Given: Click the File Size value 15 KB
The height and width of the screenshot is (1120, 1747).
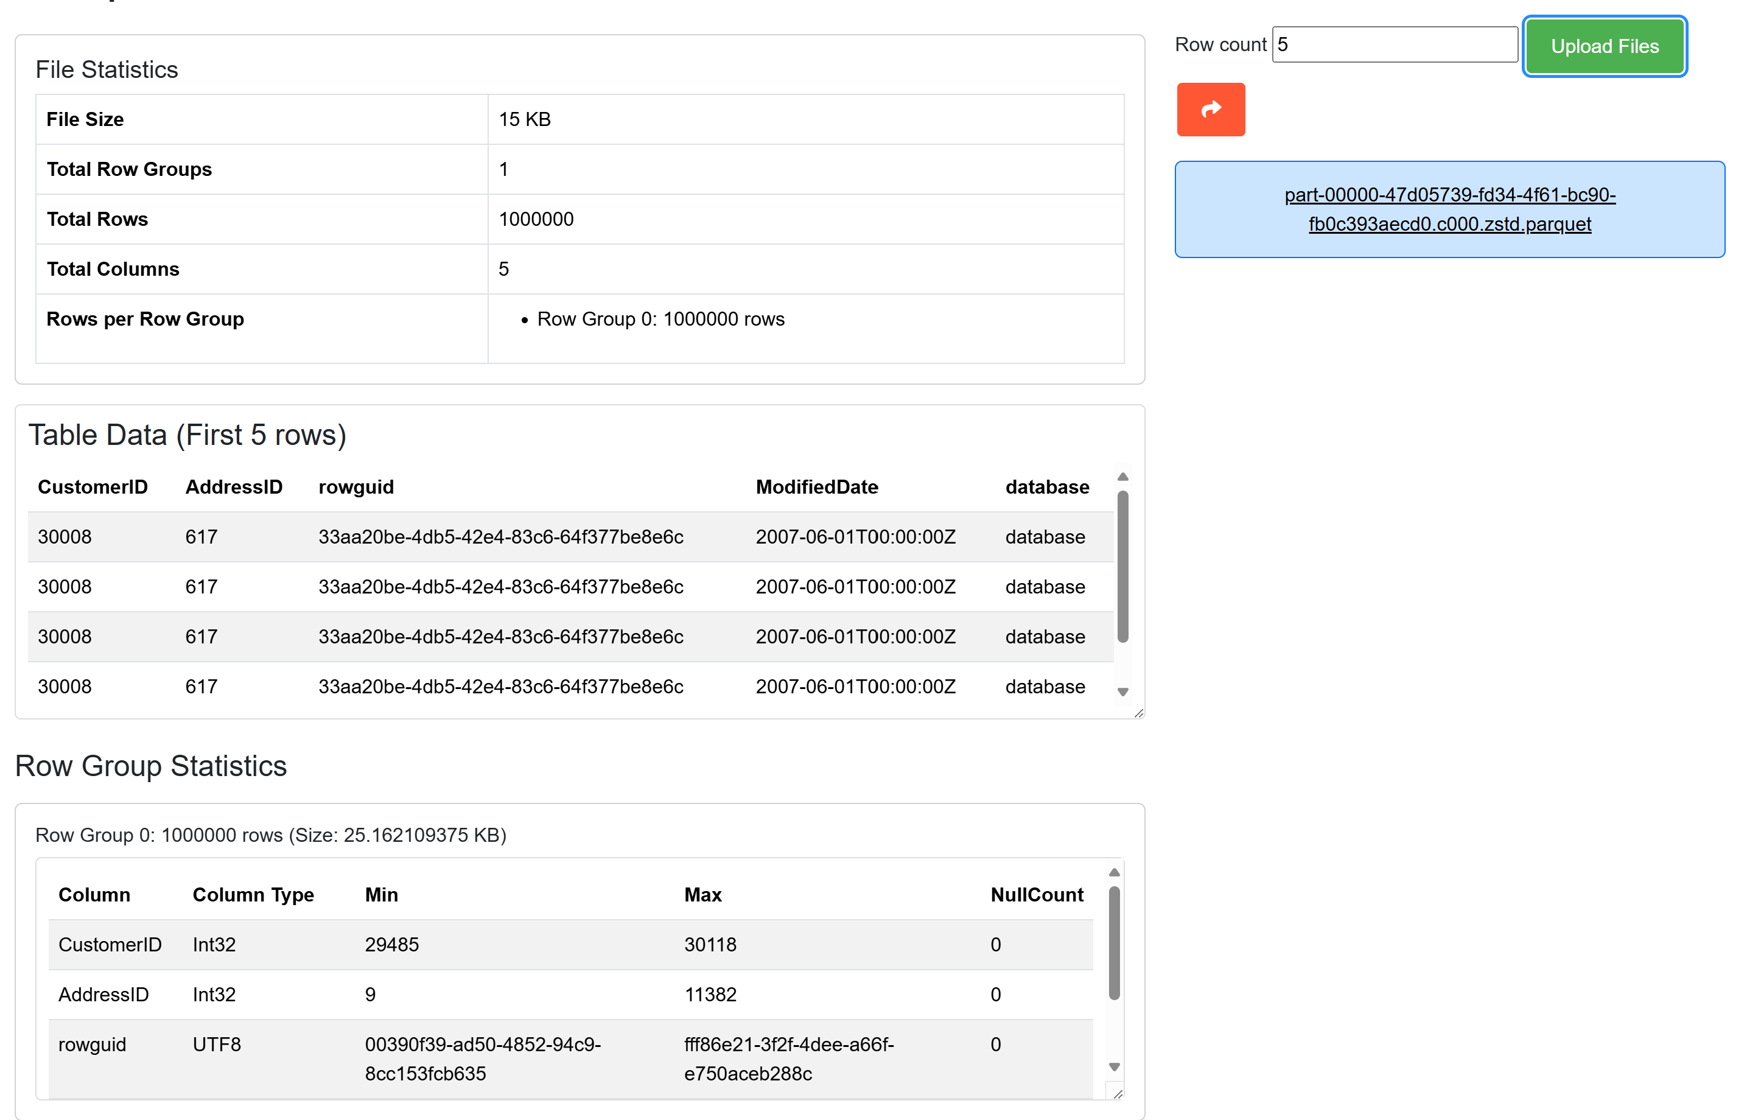Looking at the screenshot, I should tap(524, 119).
